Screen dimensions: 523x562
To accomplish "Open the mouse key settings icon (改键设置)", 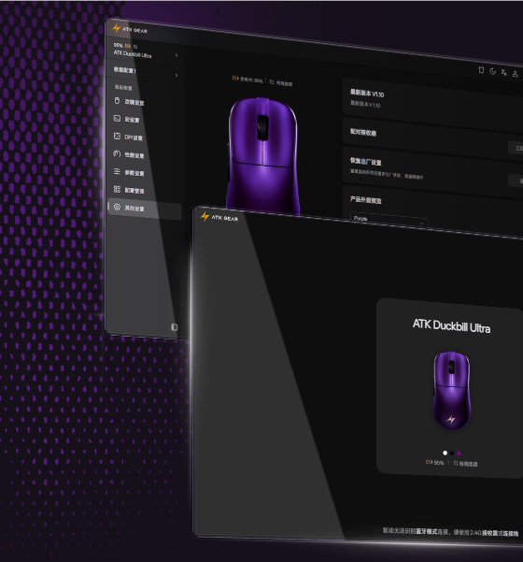I will pos(117,101).
